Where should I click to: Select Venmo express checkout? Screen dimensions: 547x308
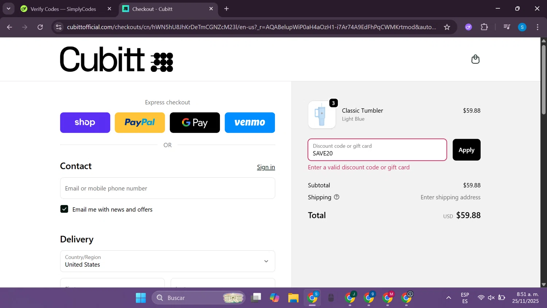[250, 123]
